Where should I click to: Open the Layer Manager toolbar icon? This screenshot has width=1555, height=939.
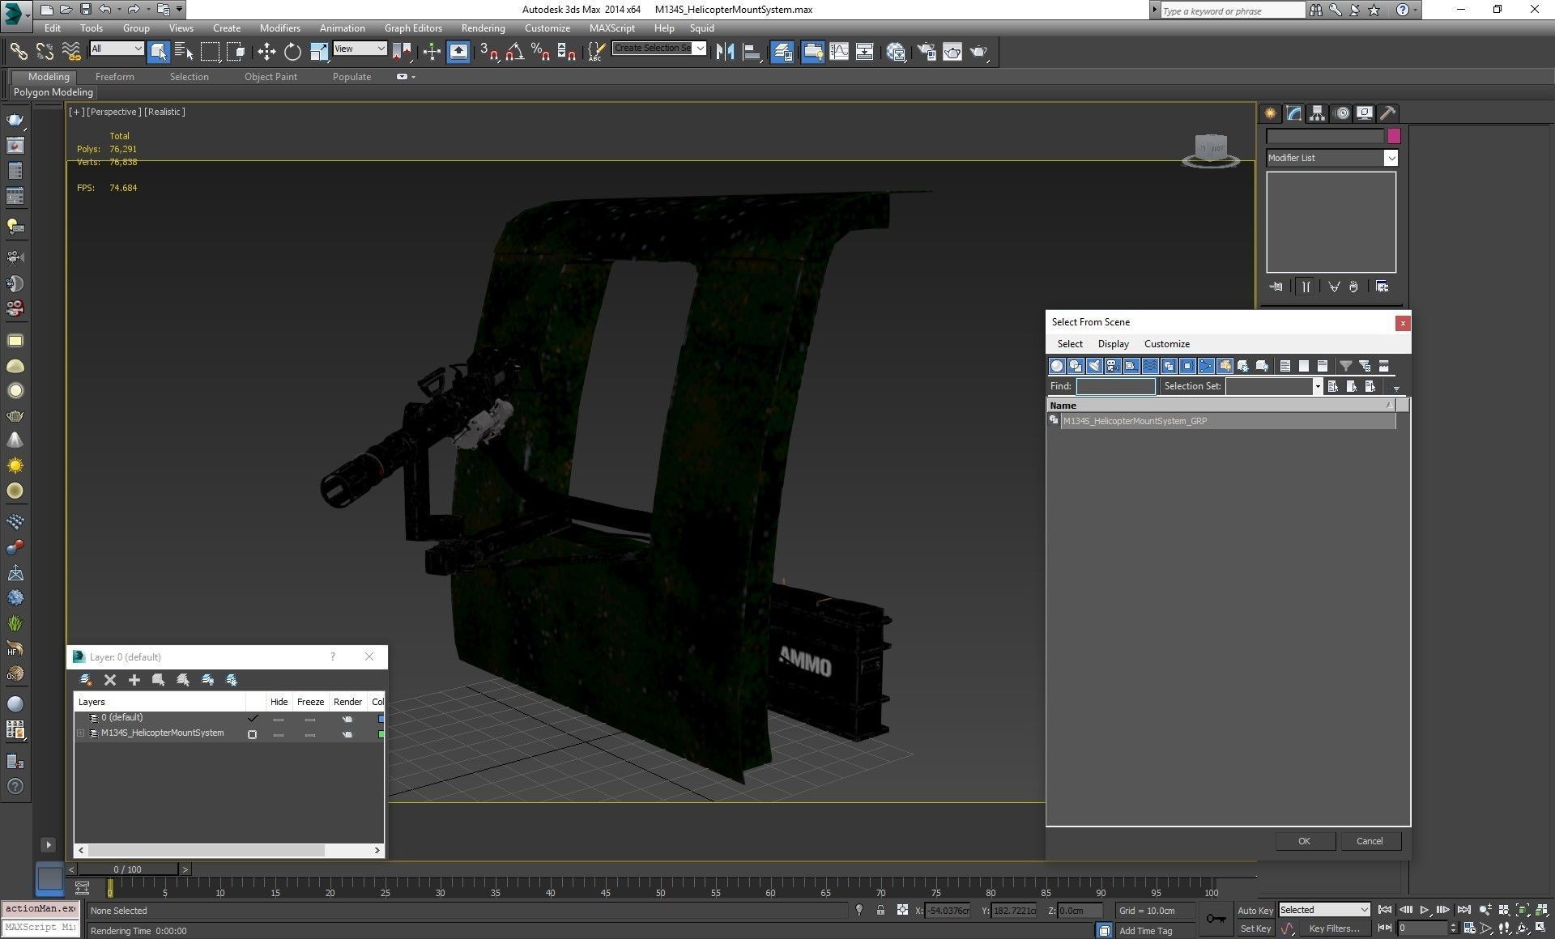click(x=782, y=52)
